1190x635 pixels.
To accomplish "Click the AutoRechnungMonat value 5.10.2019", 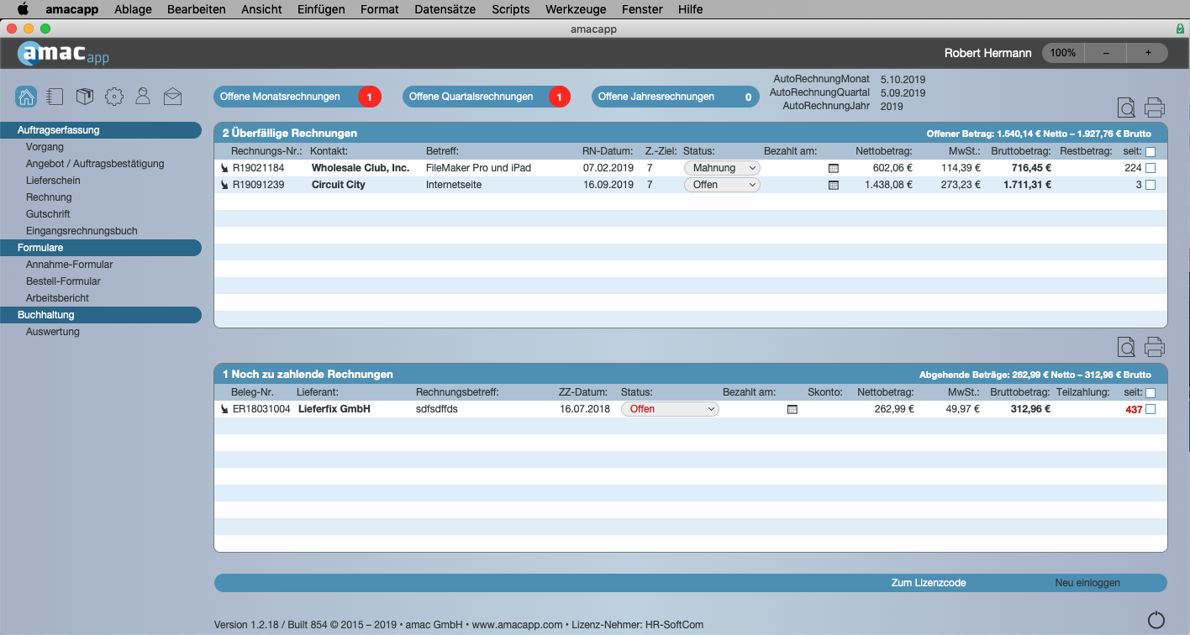I will click(903, 80).
